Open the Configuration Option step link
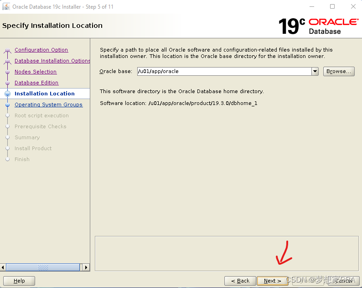The width and height of the screenshot is (362, 288). [41, 50]
